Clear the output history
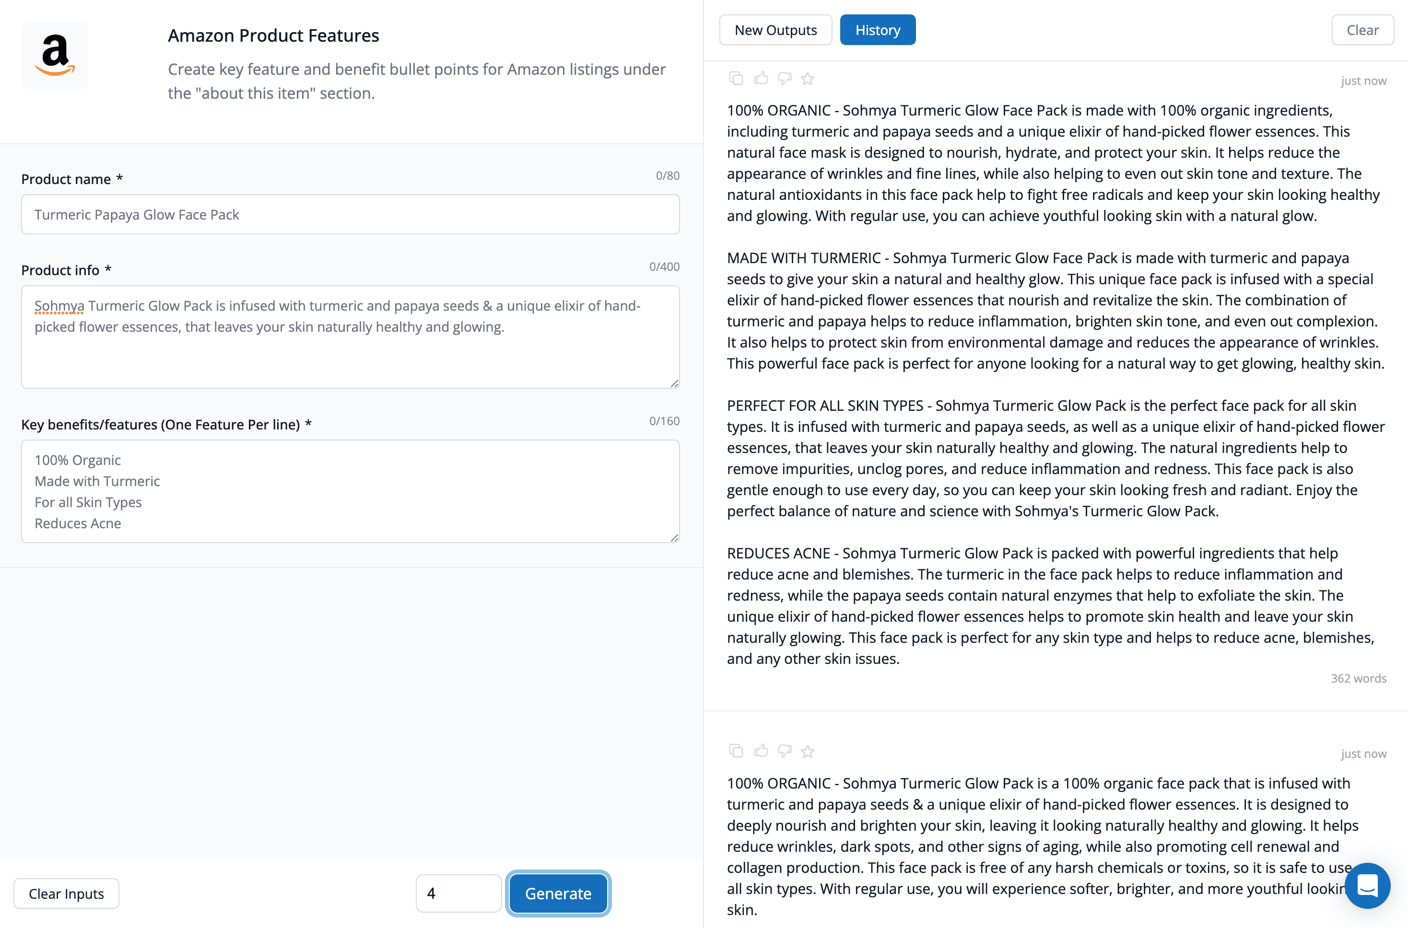The width and height of the screenshot is (1408, 928). point(1362,30)
